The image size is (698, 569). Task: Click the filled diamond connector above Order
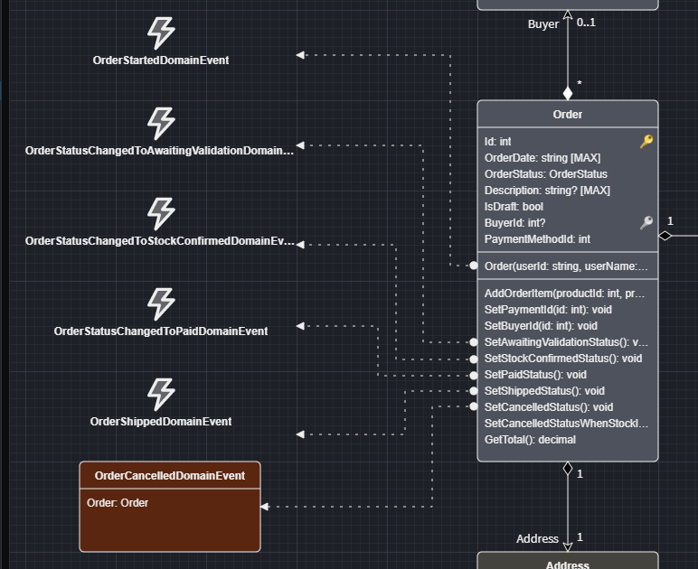[568, 93]
